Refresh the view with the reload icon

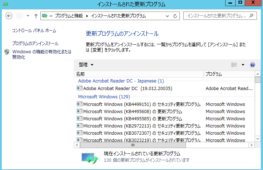click(175, 16)
